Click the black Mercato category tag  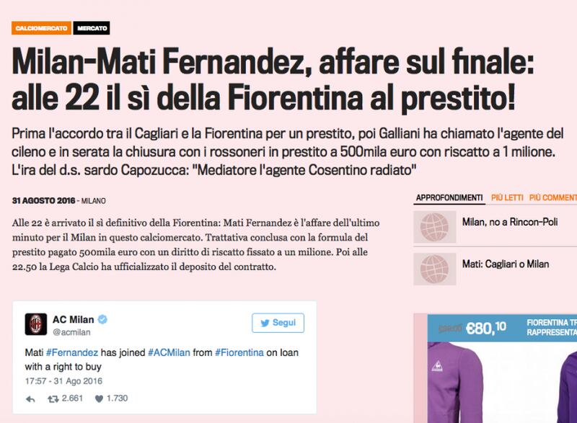click(92, 28)
